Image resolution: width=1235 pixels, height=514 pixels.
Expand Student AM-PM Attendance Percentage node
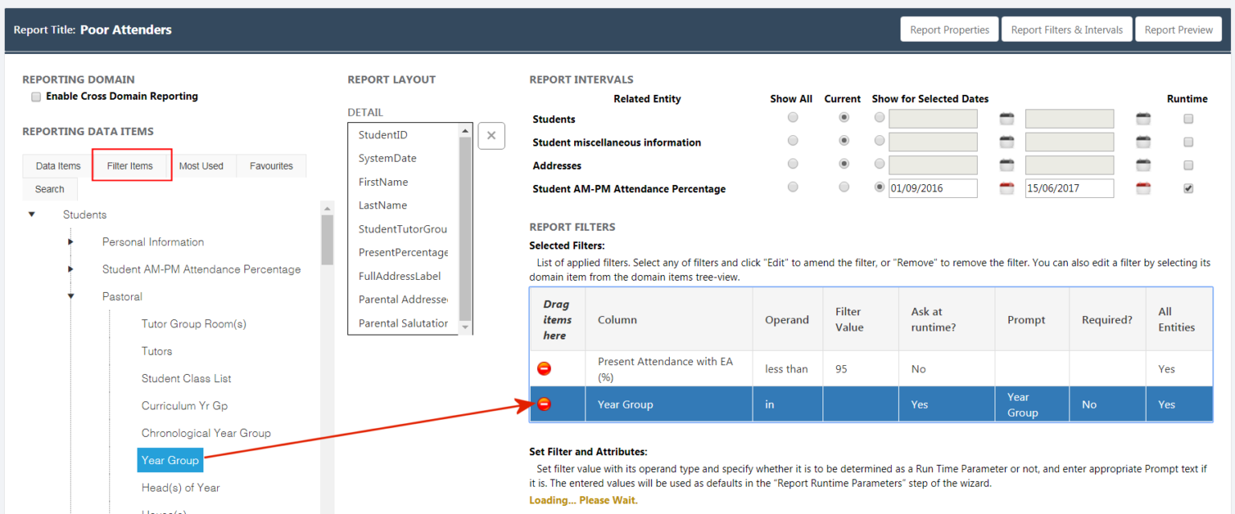pyautogui.click(x=70, y=269)
